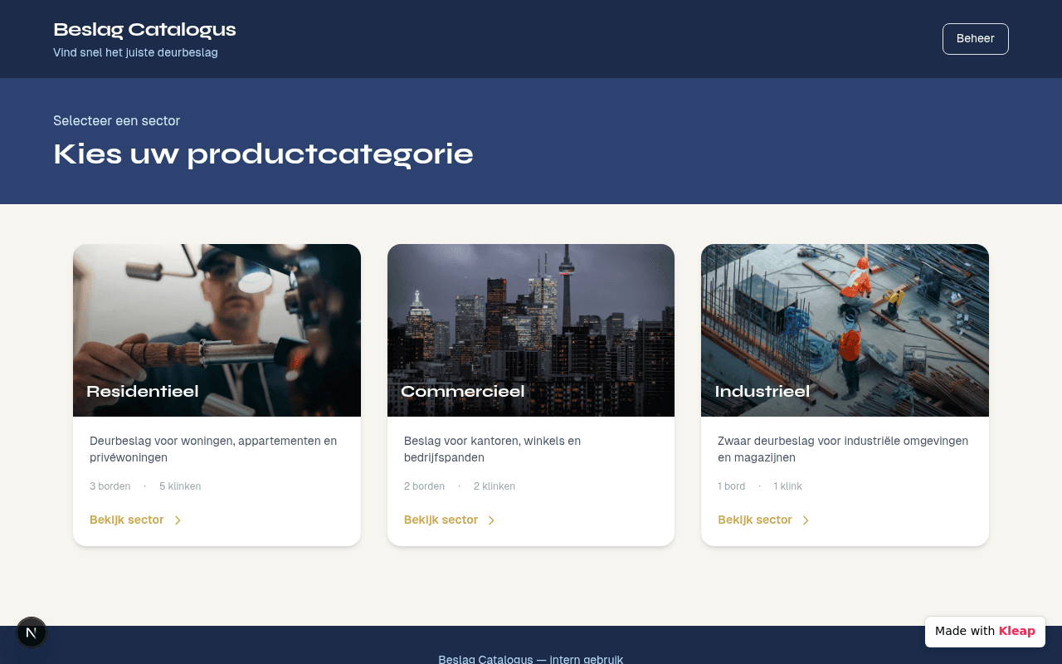This screenshot has height=664, width=1062.
Task: Select the Industrieel card title
Action: coord(762,391)
